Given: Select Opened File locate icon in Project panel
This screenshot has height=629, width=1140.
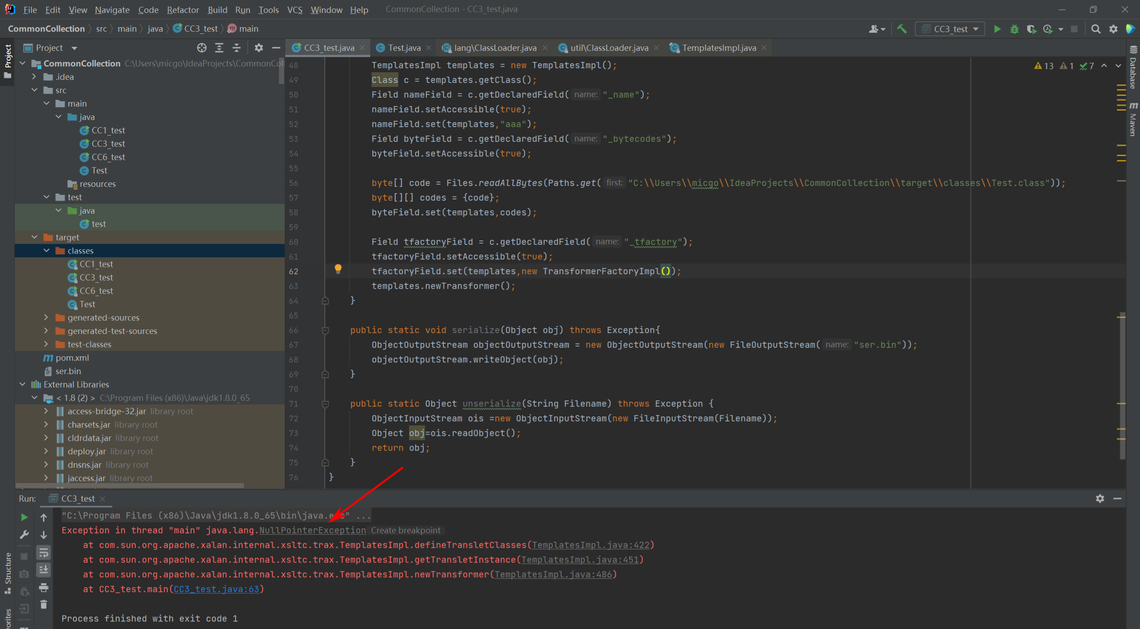Looking at the screenshot, I should (201, 48).
